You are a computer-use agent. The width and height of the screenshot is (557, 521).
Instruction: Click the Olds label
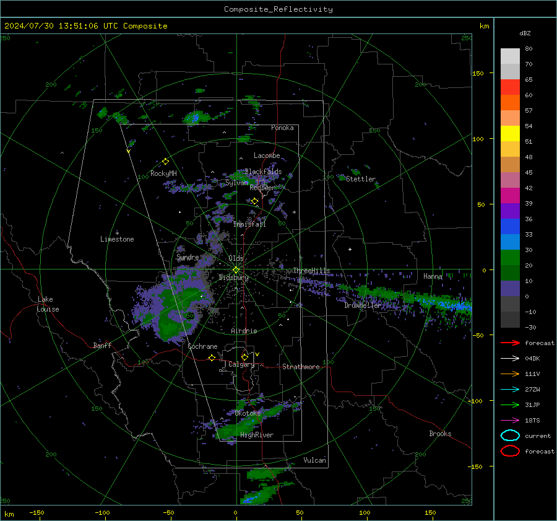[236, 258]
